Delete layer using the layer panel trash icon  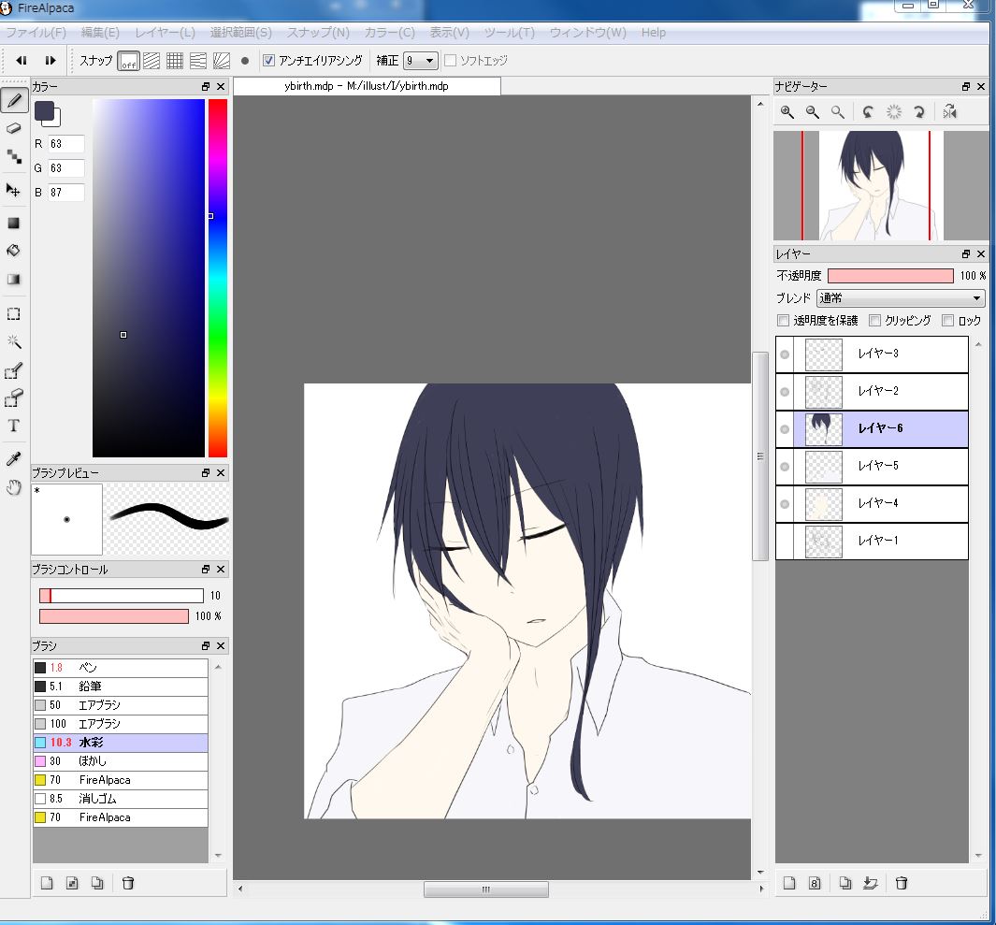902,883
